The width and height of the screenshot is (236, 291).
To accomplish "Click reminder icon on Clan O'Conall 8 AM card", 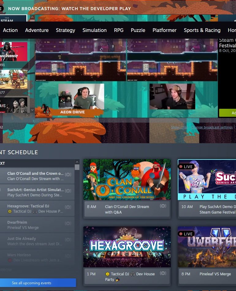I will pos(163,206).
